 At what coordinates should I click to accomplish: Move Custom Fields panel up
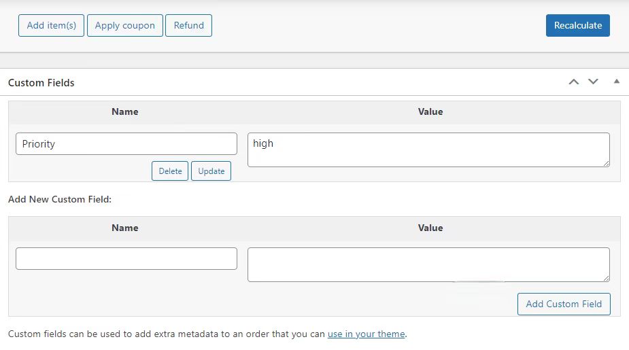point(574,82)
